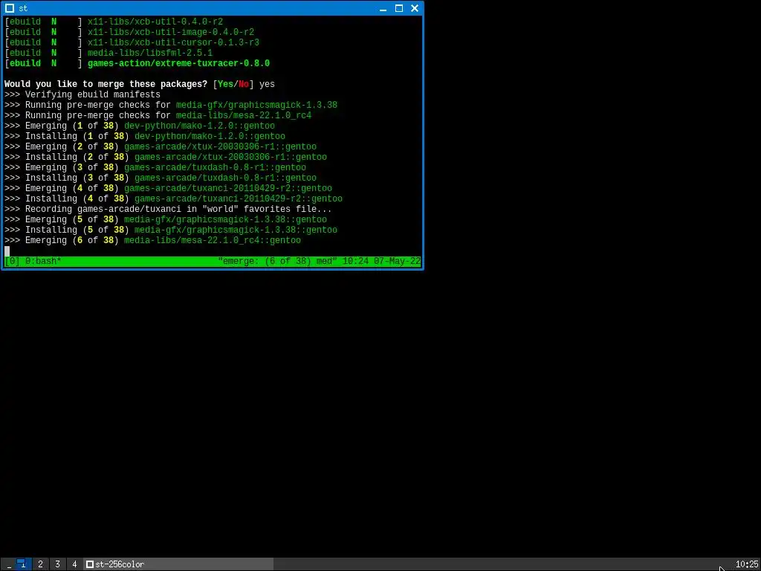
Task: Click the underscore button at the taskbar start
Action: coord(9,564)
